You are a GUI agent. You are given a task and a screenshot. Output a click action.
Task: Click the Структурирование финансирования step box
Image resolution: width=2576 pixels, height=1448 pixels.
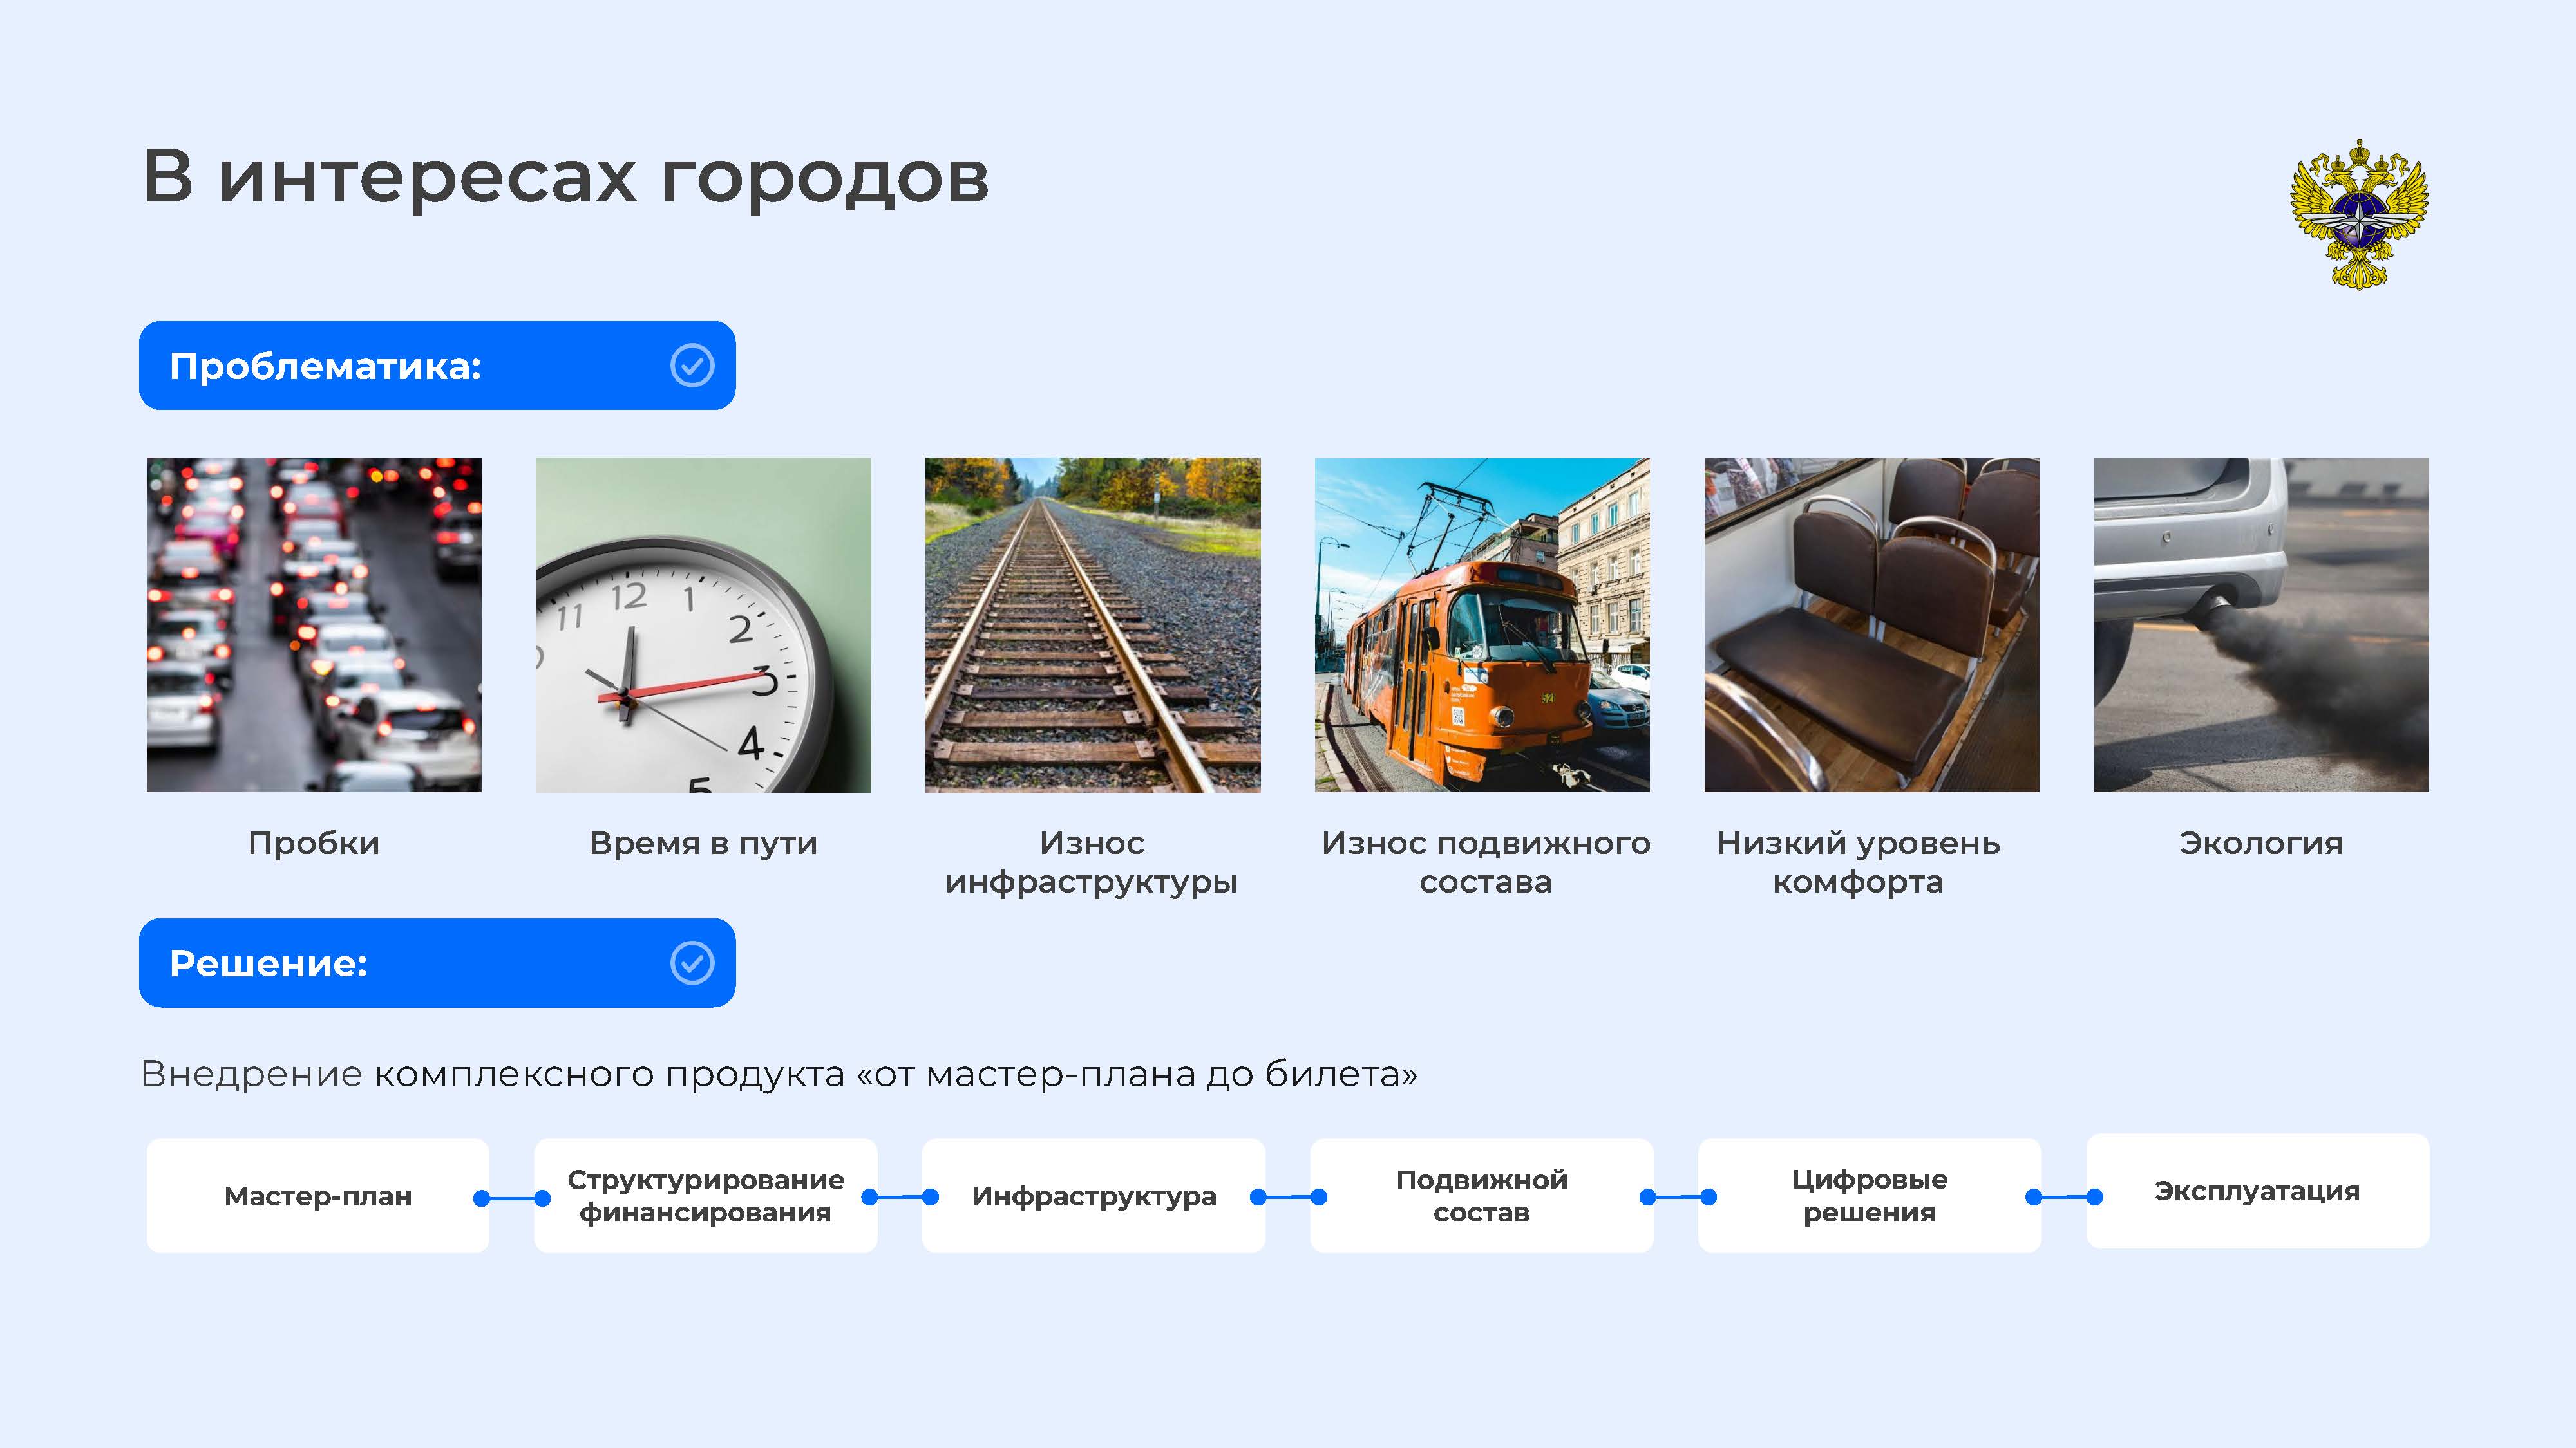click(705, 1196)
